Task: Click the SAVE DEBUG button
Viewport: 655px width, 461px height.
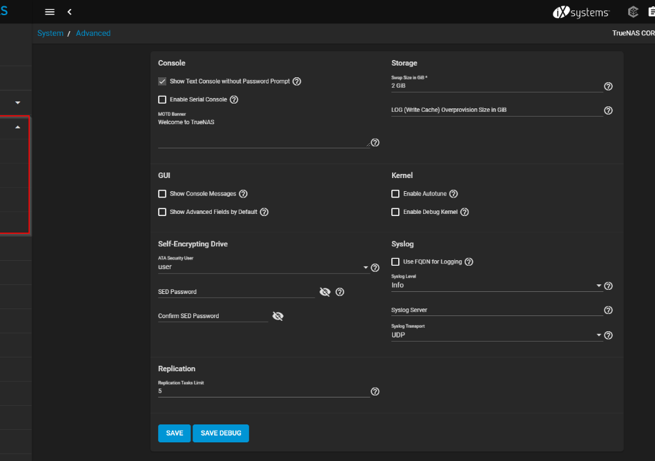Action: [x=221, y=433]
